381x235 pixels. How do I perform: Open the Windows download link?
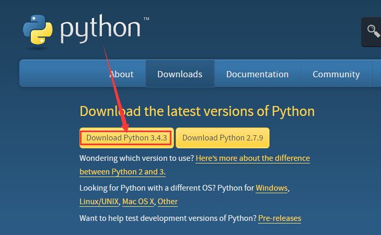tap(272, 187)
